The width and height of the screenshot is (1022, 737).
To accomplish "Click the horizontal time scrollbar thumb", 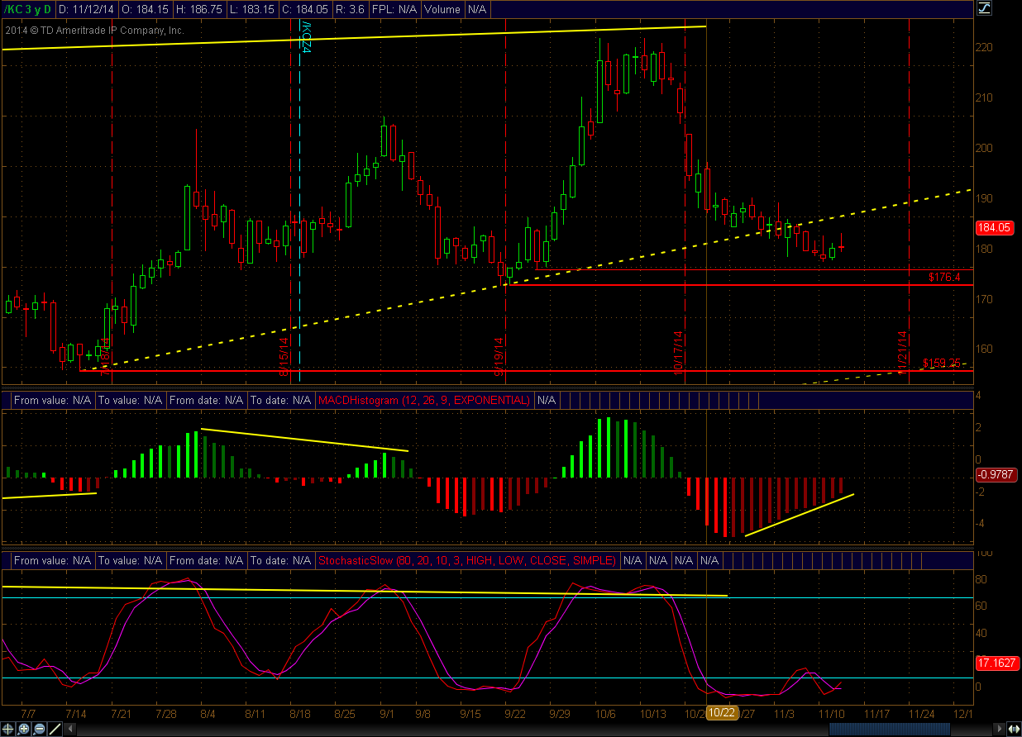I will 890,729.
